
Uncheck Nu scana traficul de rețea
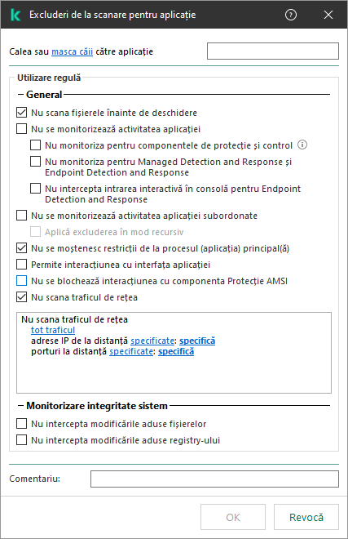point(22,297)
